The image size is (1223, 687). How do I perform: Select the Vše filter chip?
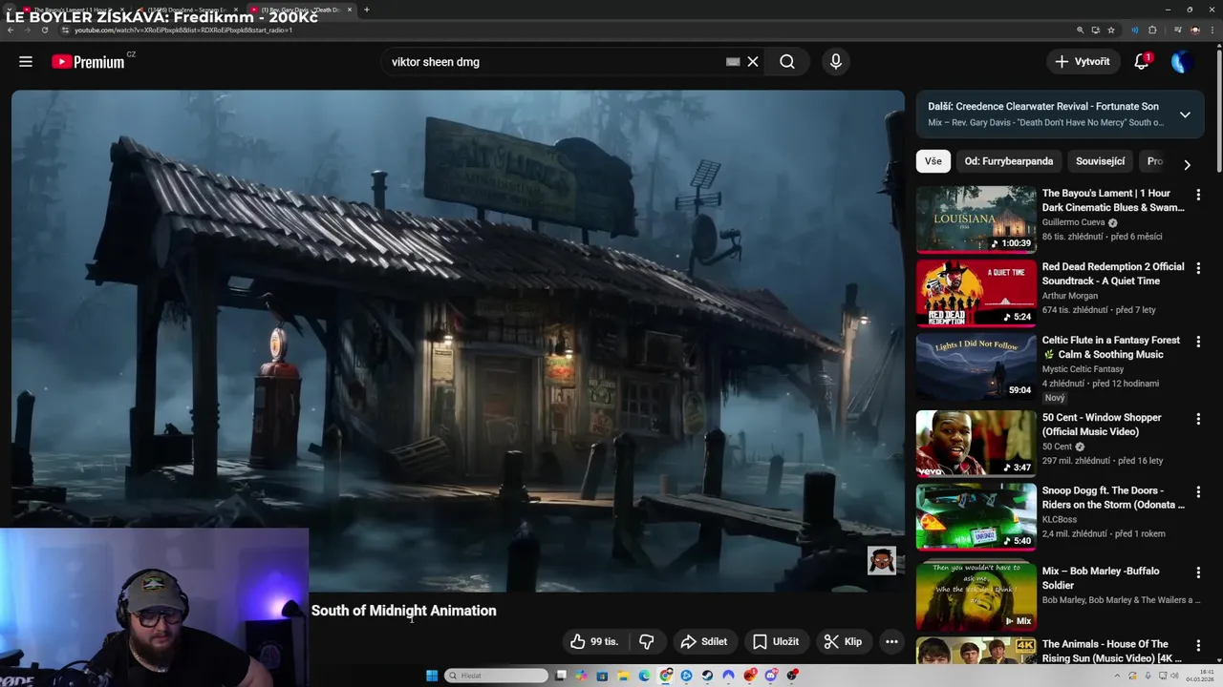tap(933, 161)
